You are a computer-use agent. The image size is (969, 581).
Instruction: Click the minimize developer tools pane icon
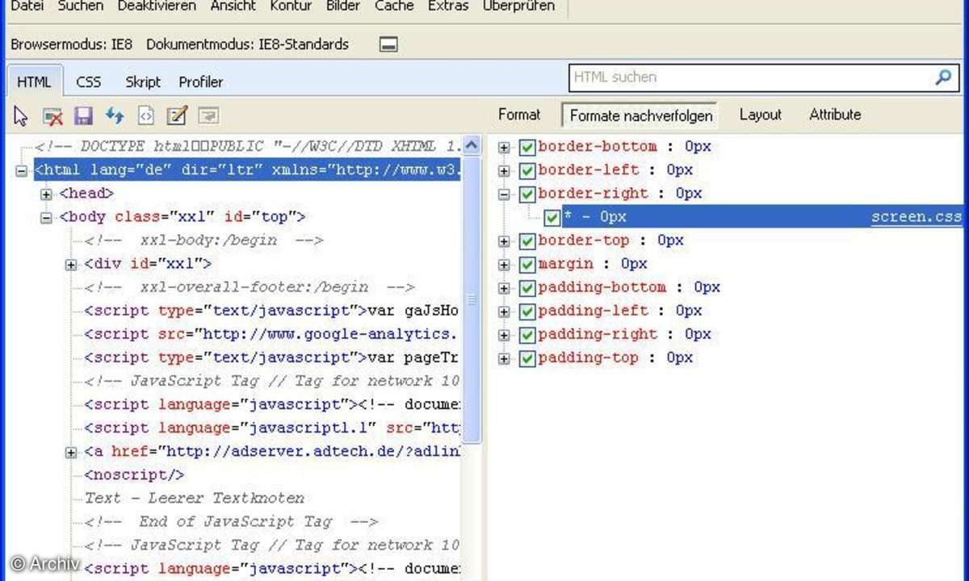pyautogui.click(x=388, y=44)
